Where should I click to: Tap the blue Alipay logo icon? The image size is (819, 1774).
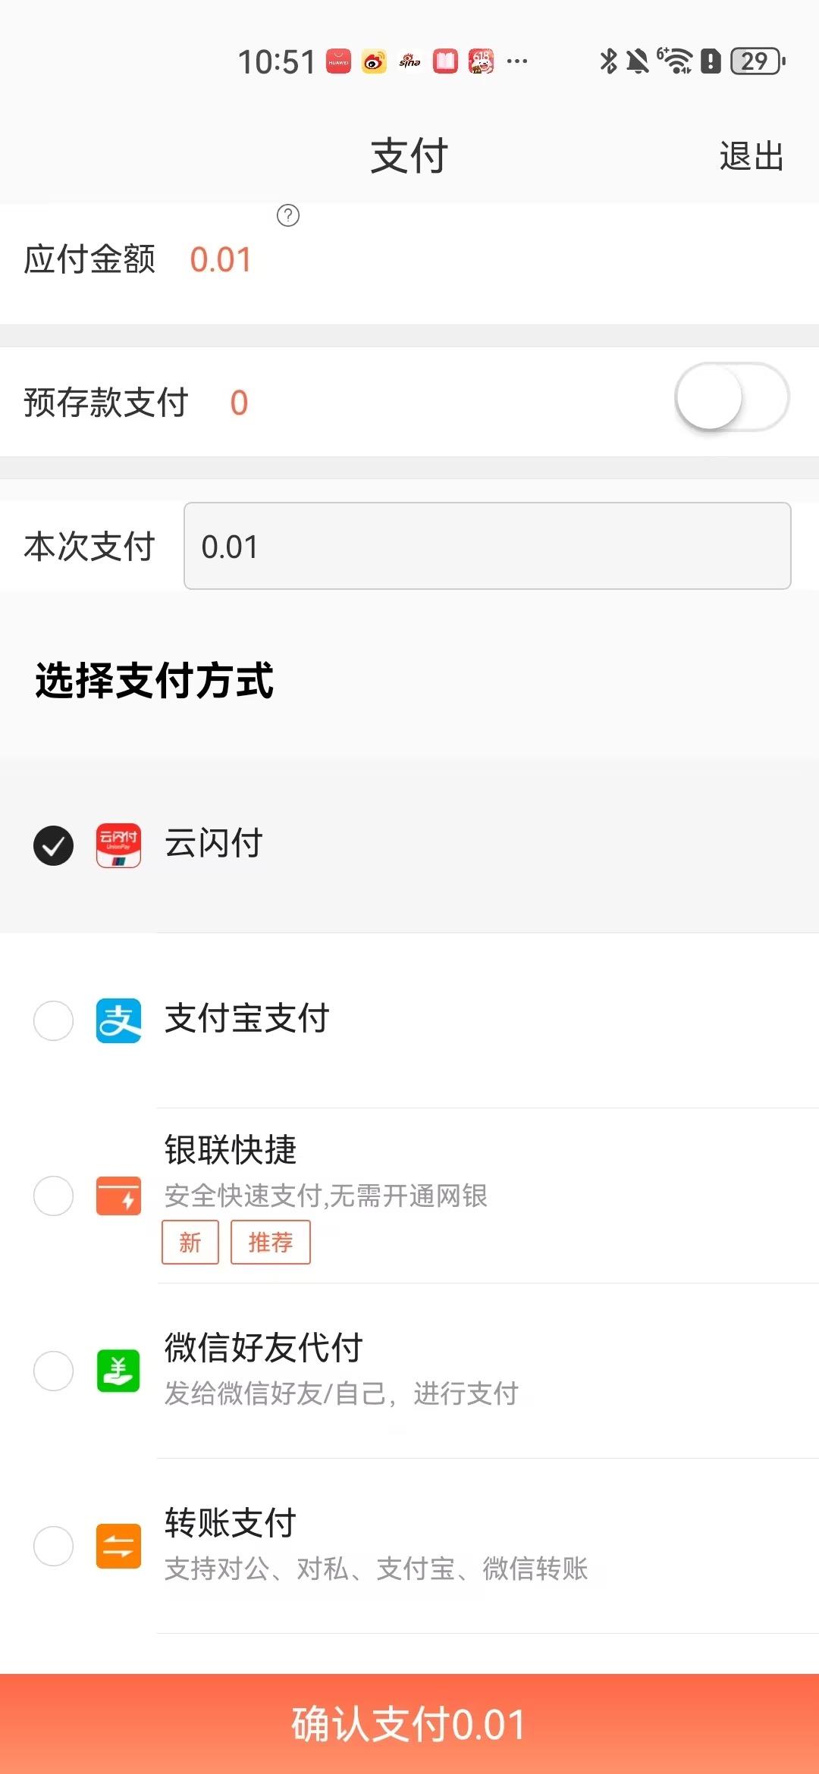(118, 1020)
